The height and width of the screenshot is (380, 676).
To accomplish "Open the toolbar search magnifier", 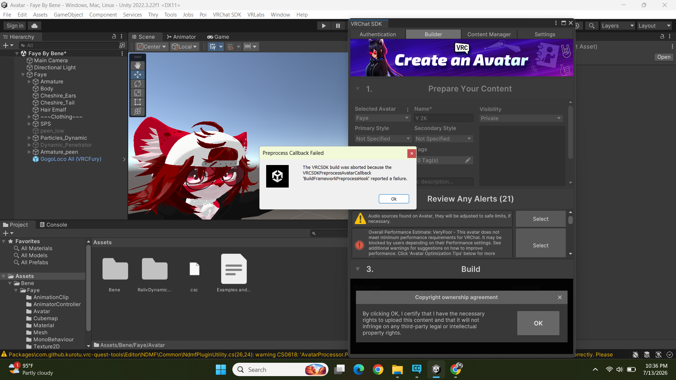I will click(592, 26).
